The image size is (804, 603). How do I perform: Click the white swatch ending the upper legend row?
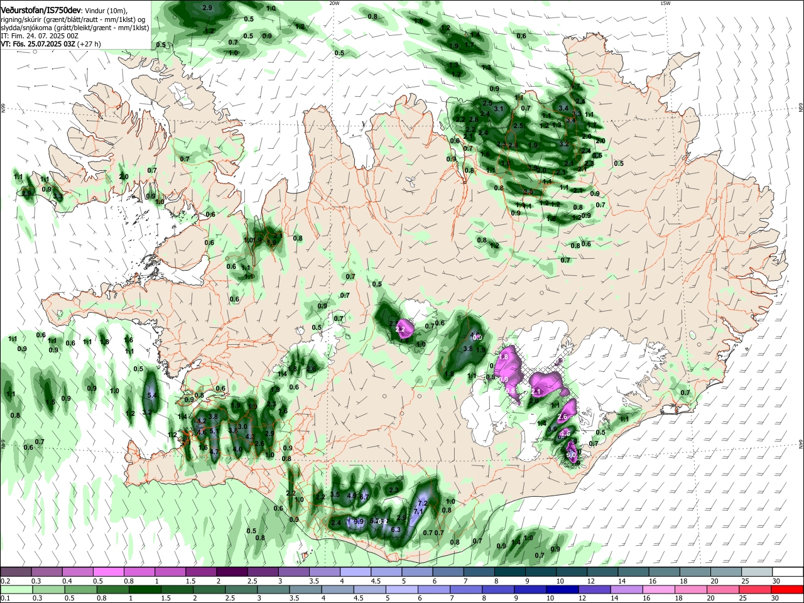pyautogui.click(x=789, y=572)
